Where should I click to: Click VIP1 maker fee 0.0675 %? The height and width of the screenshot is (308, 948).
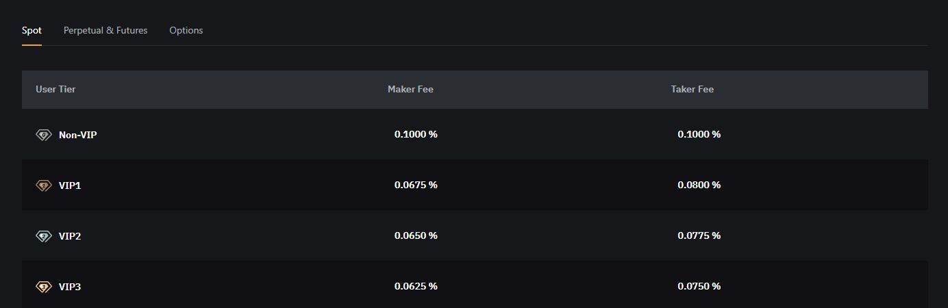click(416, 185)
